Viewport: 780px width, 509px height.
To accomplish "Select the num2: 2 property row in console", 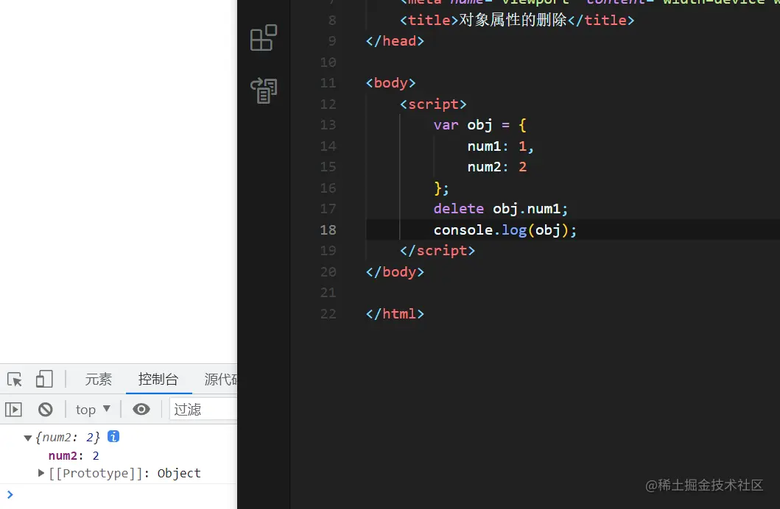I will pos(74,456).
